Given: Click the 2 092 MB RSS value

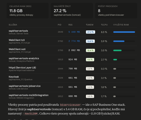Looking at the screenshot, I should point(74,50).
